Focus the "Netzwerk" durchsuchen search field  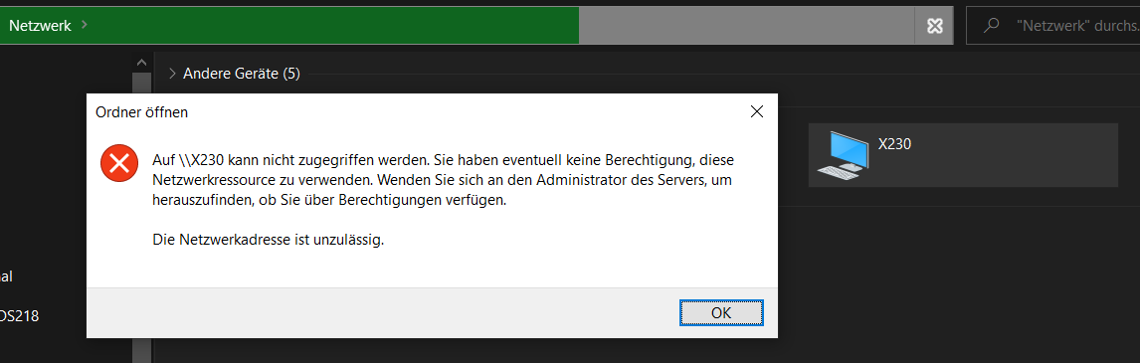pos(1052,26)
